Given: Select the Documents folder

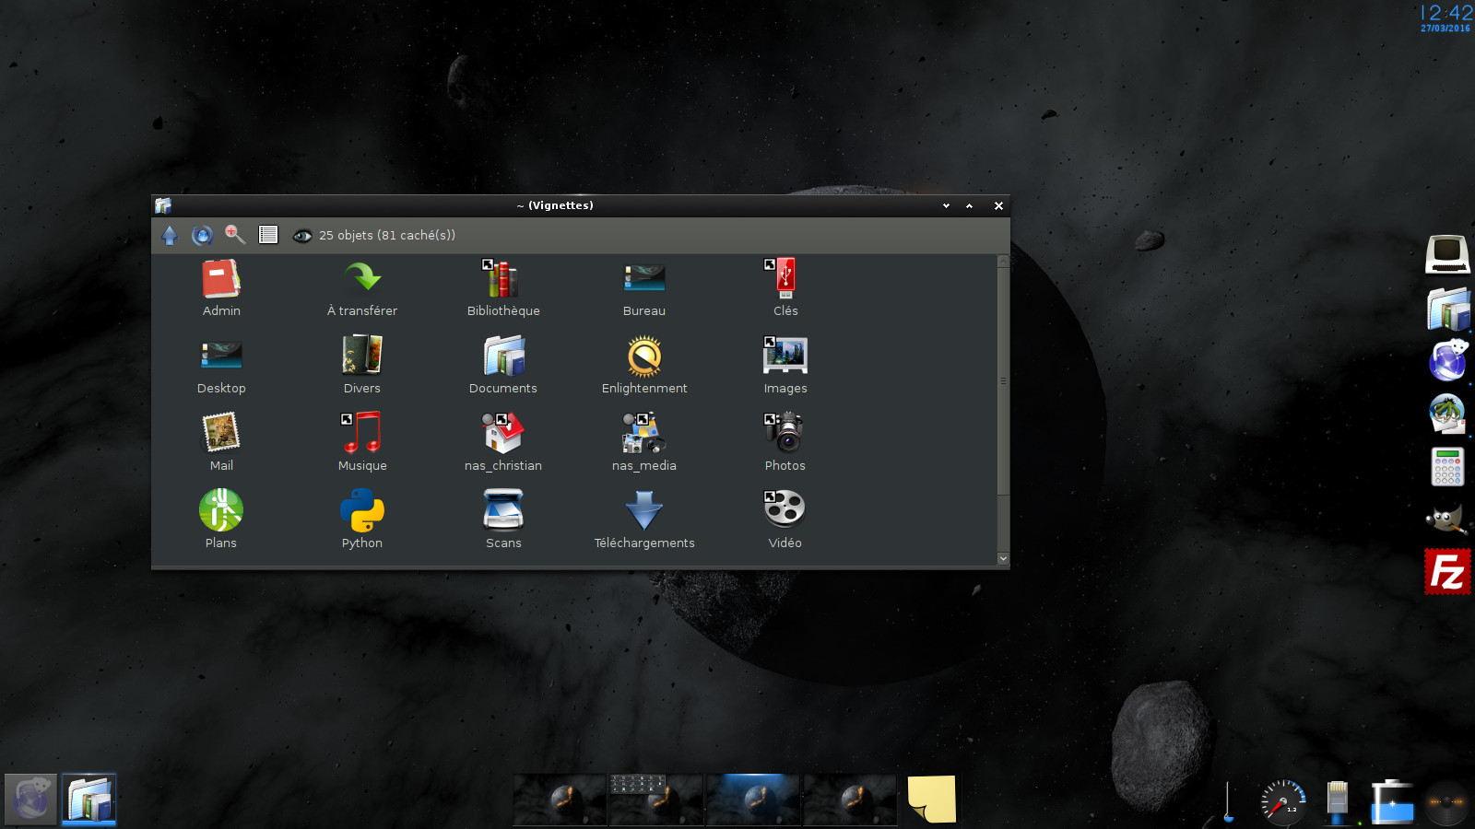Looking at the screenshot, I should [503, 366].
